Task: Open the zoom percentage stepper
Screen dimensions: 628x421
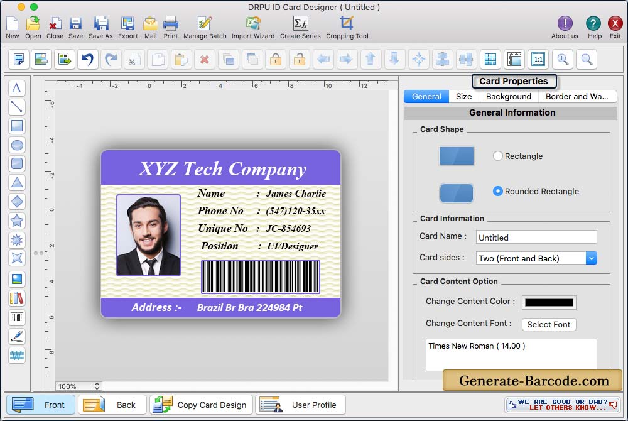Action: pos(97,386)
